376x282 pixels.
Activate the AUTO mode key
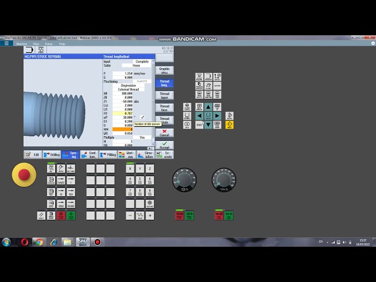pos(51,204)
